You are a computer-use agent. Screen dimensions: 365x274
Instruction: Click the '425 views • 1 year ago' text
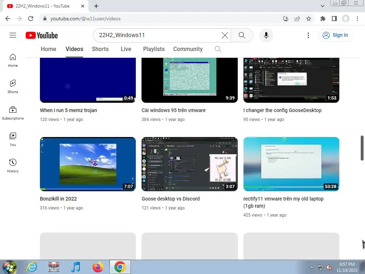265,215
